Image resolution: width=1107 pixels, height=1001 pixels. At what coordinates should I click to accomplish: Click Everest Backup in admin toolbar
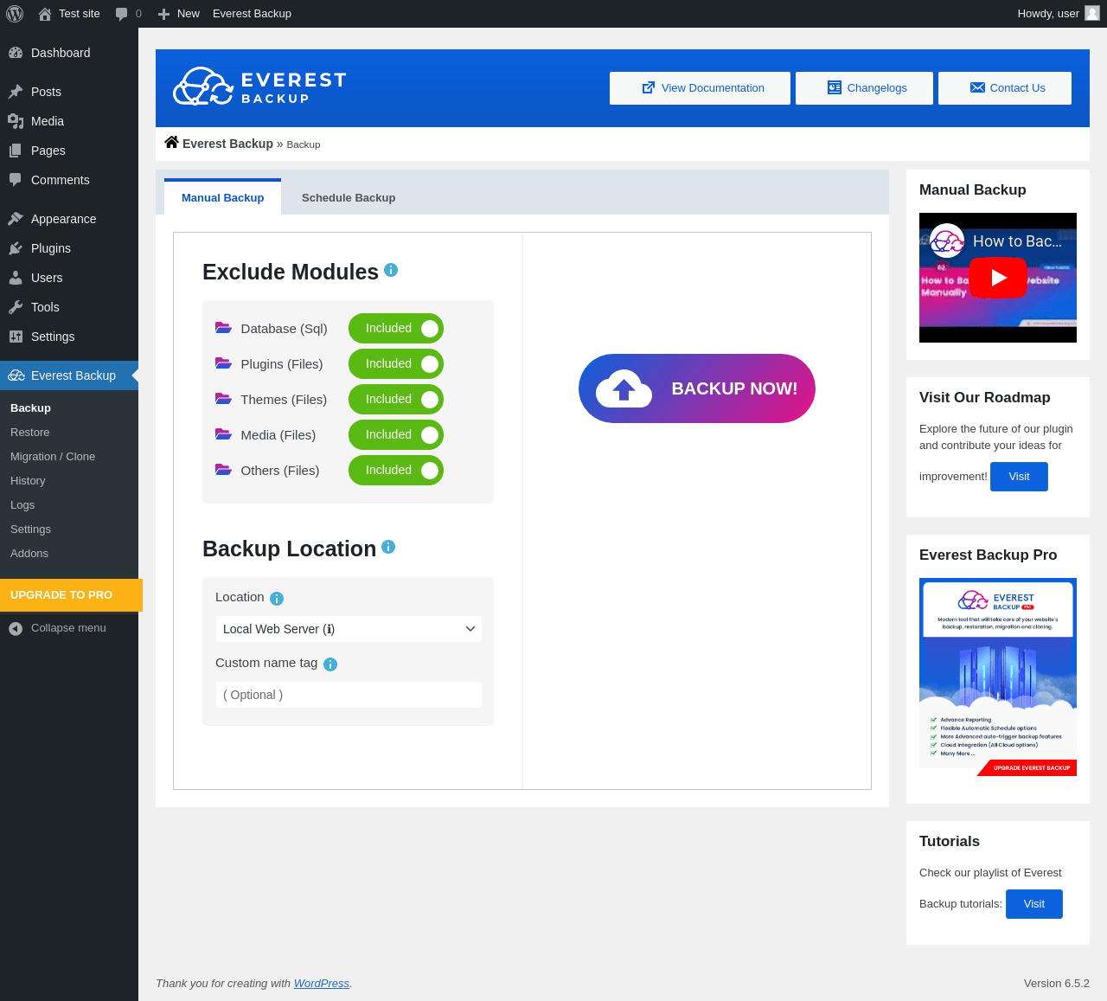click(252, 14)
